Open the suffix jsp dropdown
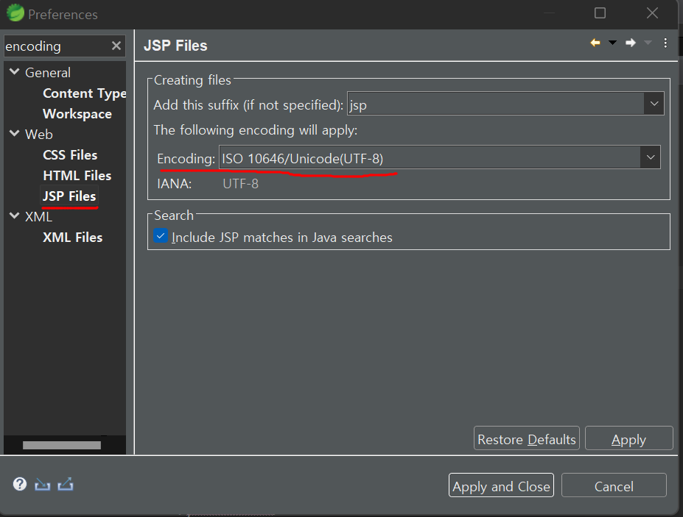 654,104
